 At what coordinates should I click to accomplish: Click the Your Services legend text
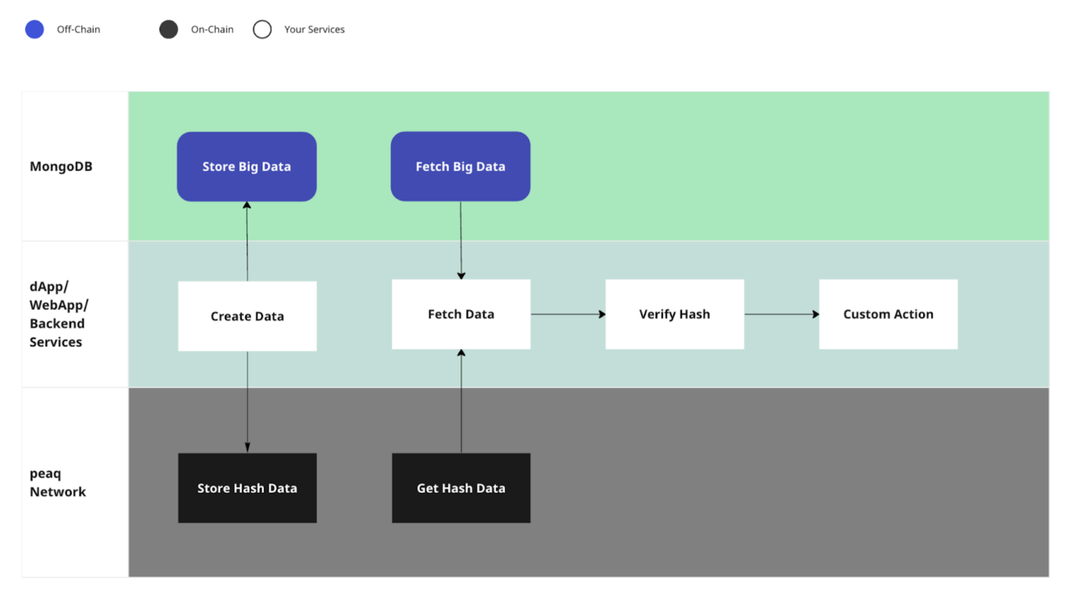314,29
